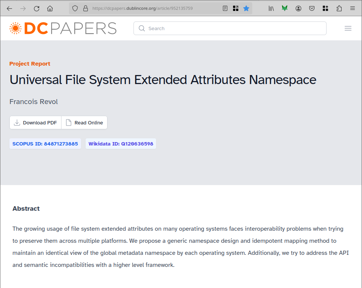Download the PDF of the report
Image resolution: width=362 pixels, height=288 pixels.
click(x=35, y=123)
